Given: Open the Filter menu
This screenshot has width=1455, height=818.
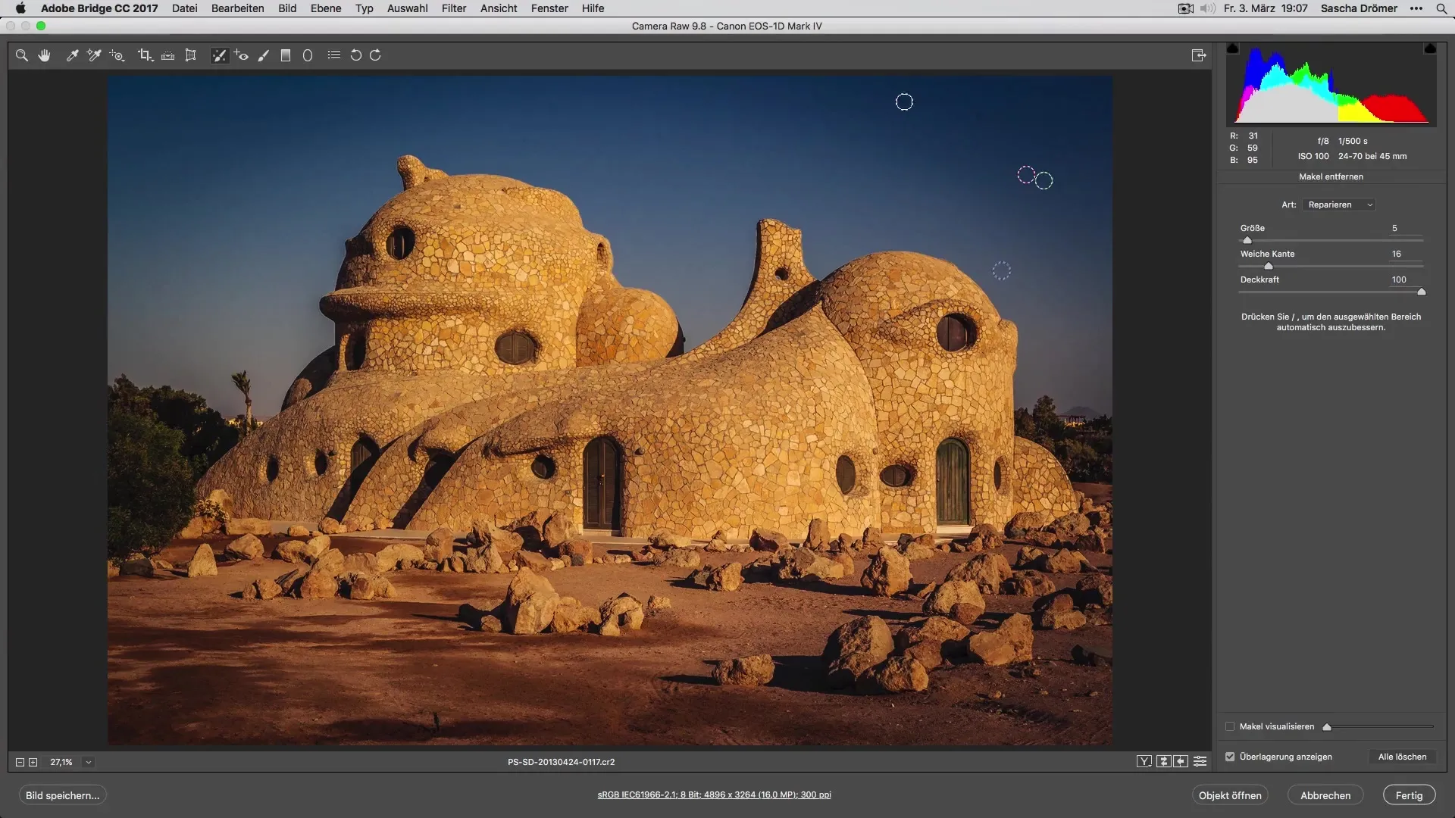Looking at the screenshot, I should [x=453, y=8].
